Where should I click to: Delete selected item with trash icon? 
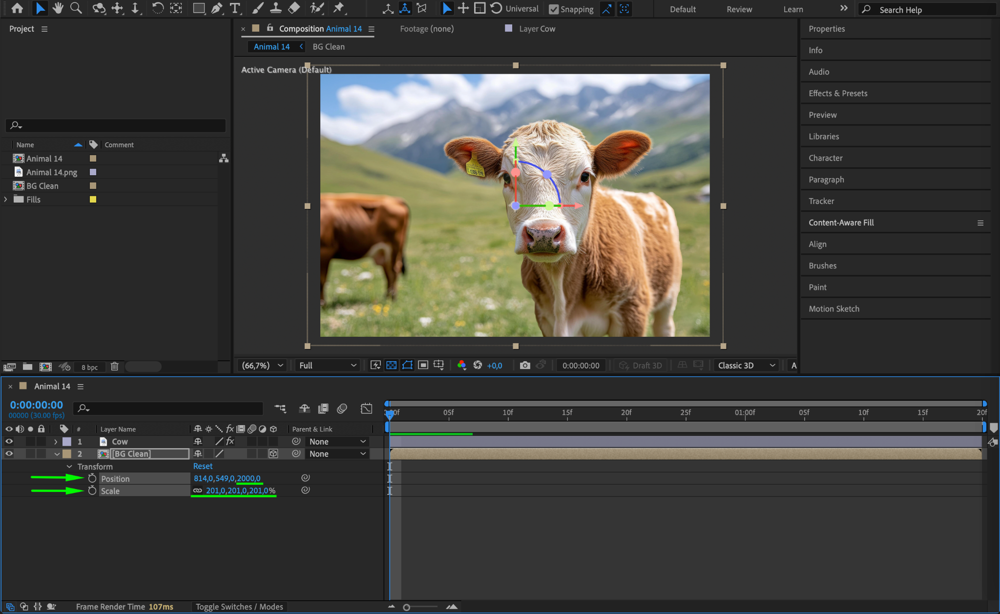pyautogui.click(x=115, y=367)
